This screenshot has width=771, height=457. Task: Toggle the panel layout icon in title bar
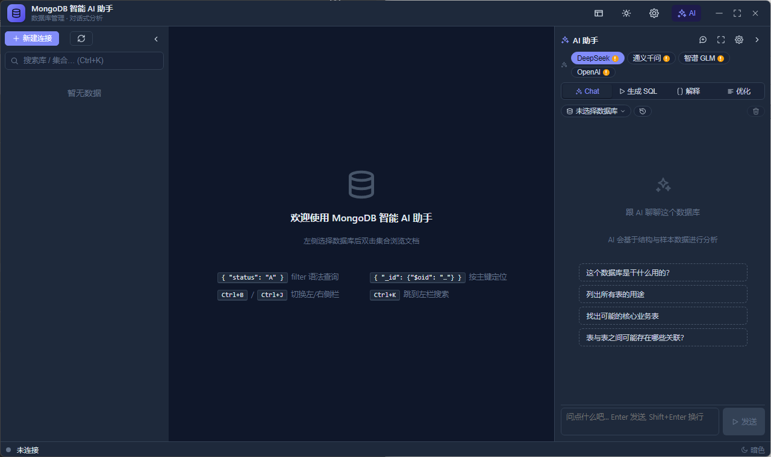click(x=599, y=13)
